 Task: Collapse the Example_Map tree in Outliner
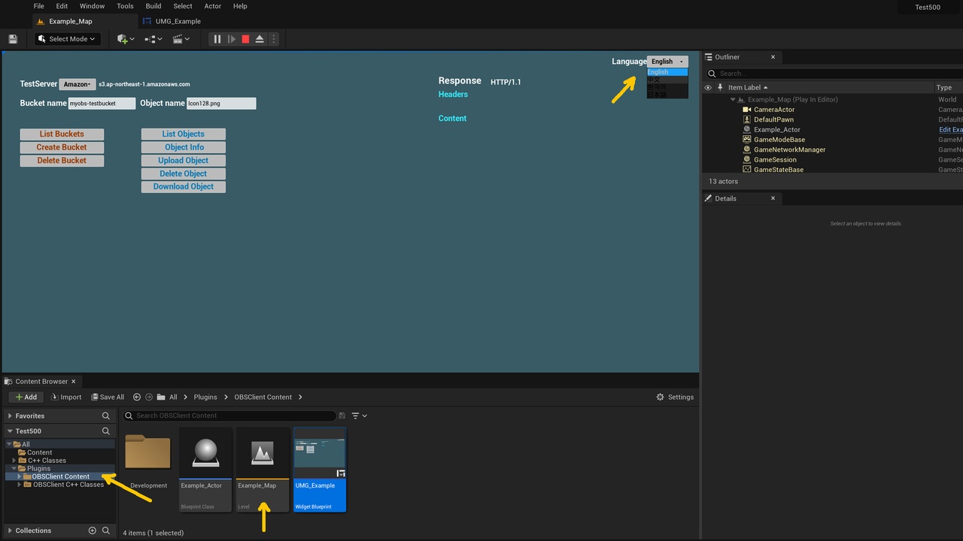point(733,99)
